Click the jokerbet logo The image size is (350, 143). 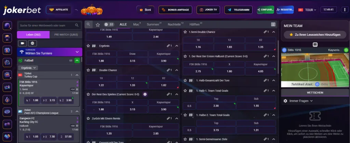[x=22, y=10]
